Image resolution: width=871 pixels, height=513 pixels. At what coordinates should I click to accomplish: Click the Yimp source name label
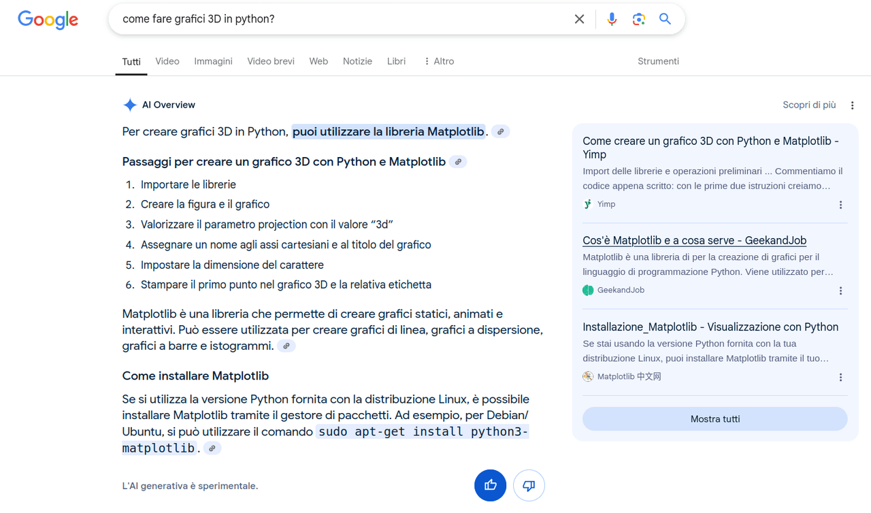pyautogui.click(x=606, y=204)
